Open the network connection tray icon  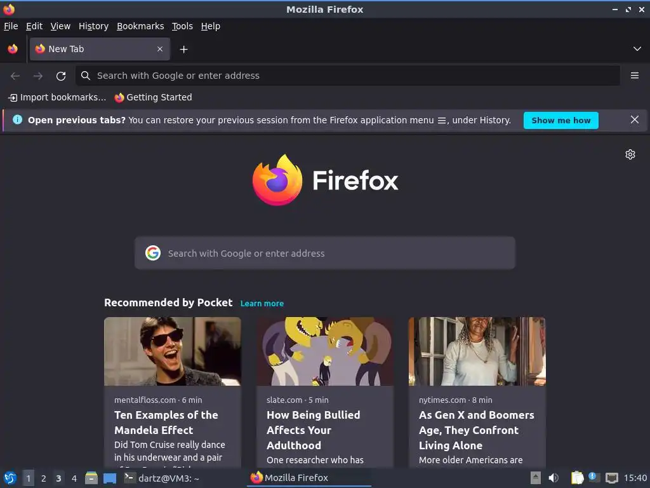click(x=612, y=478)
